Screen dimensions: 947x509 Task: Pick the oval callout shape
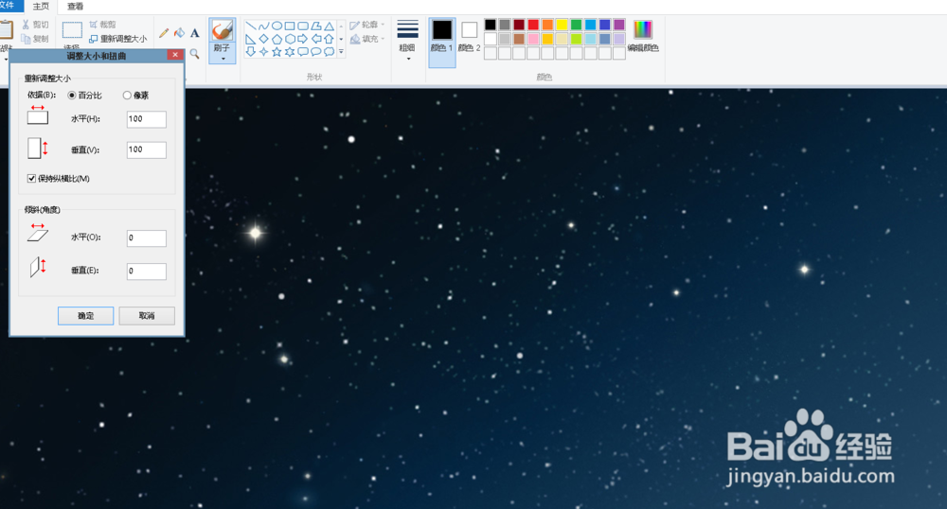316,52
